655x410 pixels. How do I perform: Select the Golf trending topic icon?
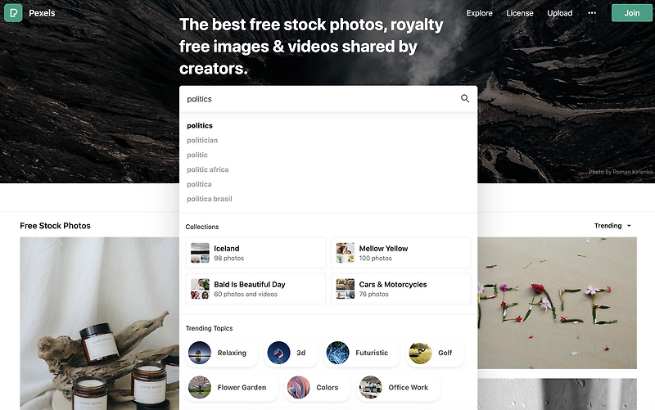click(420, 353)
